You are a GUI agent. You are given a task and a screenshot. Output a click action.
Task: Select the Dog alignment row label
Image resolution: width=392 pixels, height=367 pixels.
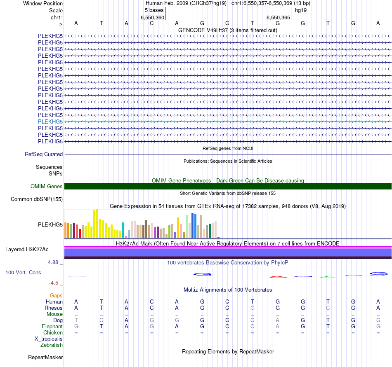58,320
